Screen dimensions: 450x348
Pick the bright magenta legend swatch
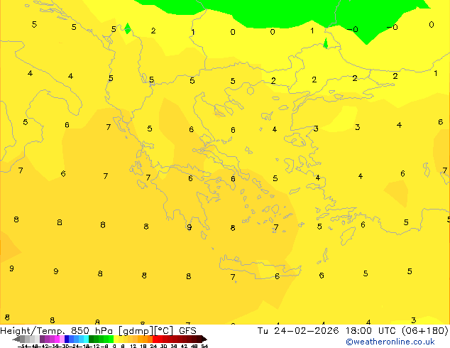pos(57,339)
